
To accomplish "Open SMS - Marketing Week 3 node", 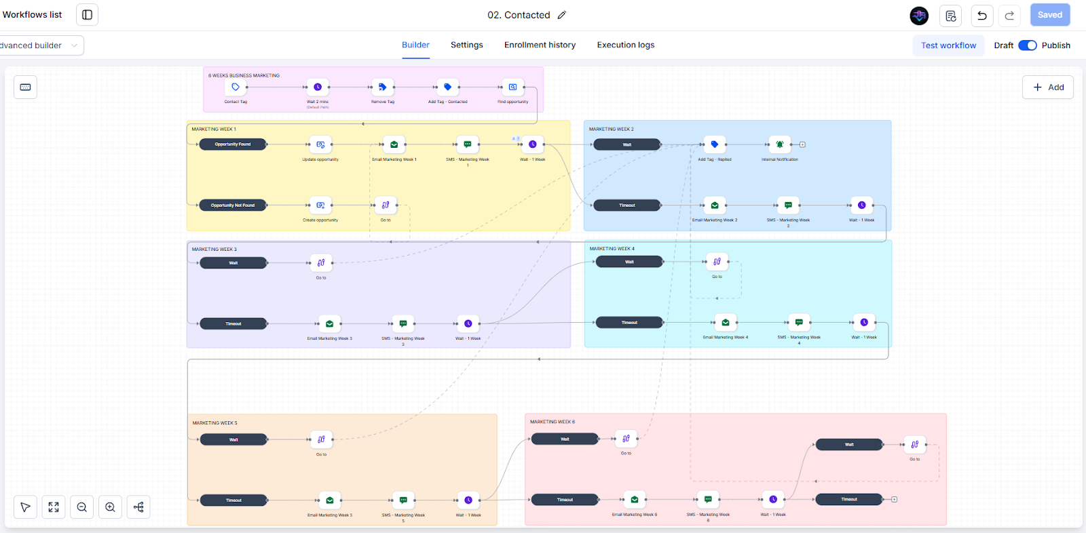I will [403, 323].
